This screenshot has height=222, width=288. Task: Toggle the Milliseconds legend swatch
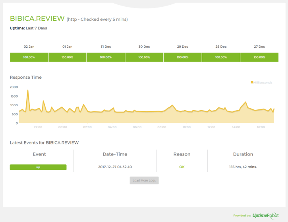[x=252, y=82]
